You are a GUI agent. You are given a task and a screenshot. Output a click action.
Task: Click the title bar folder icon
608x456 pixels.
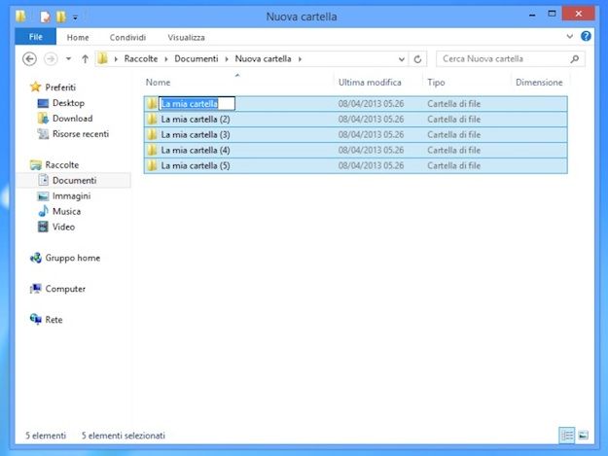pyautogui.click(x=21, y=17)
